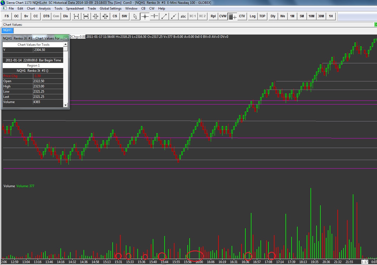Open the CB menu
377x265 pixels.
pyautogui.click(x=143, y=8)
